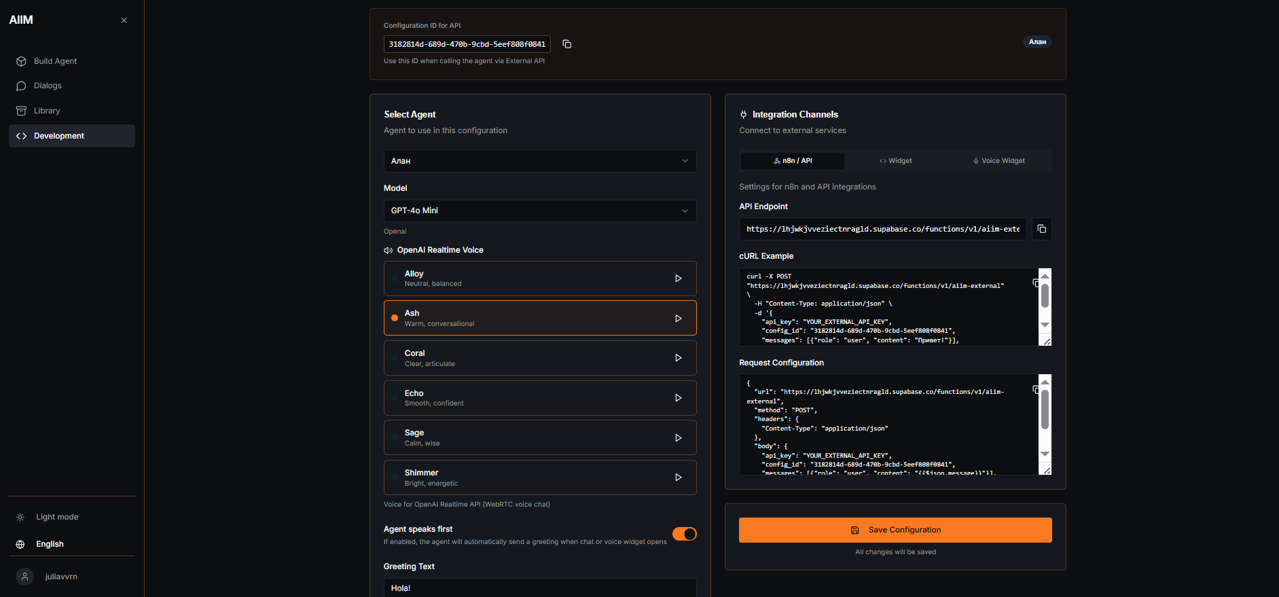Image resolution: width=1279 pixels, height=597 pixels.
Task: Click the user avatar icon
Action: [x=24, y=577]
